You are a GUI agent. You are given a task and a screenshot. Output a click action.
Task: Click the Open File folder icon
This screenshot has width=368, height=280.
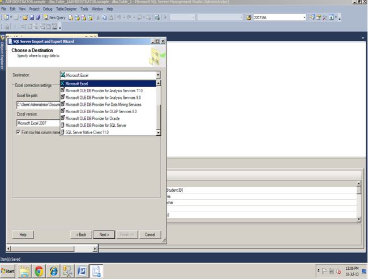click(25, 18)
